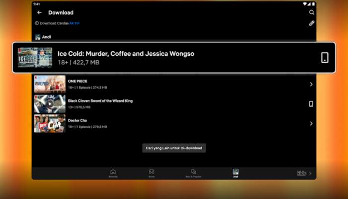Open the ONE PIECE thumbnail
The image size is (348, 199).
point(50,84)
